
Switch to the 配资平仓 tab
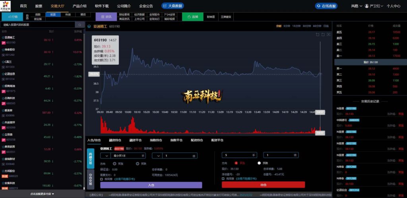(217, 140)
